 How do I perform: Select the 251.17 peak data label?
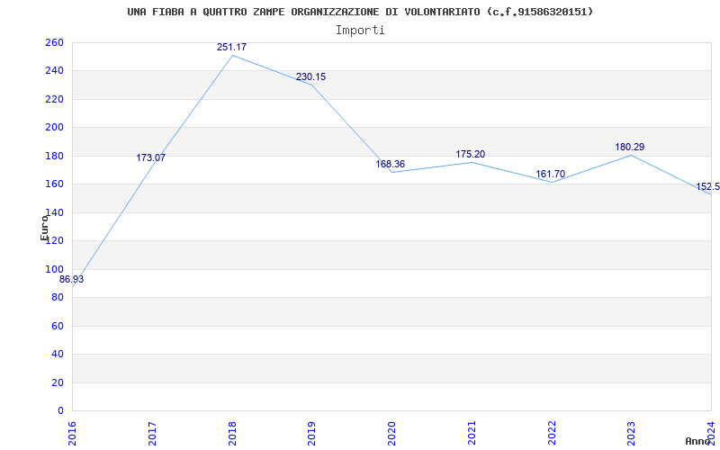(231, 47)
